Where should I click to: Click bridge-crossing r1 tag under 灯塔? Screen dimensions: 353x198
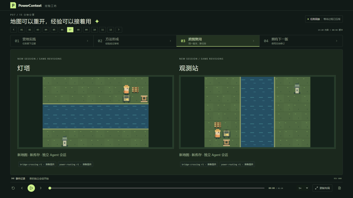37,164
